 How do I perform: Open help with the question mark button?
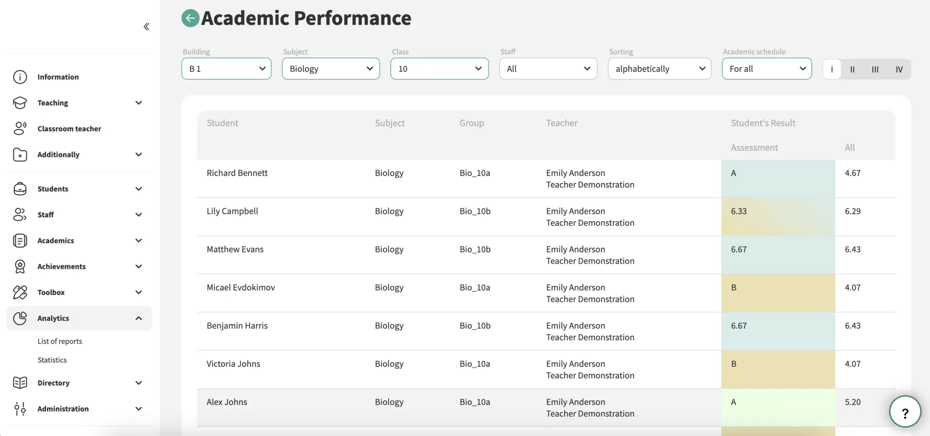pyautogui.click(x=905, y=411)
